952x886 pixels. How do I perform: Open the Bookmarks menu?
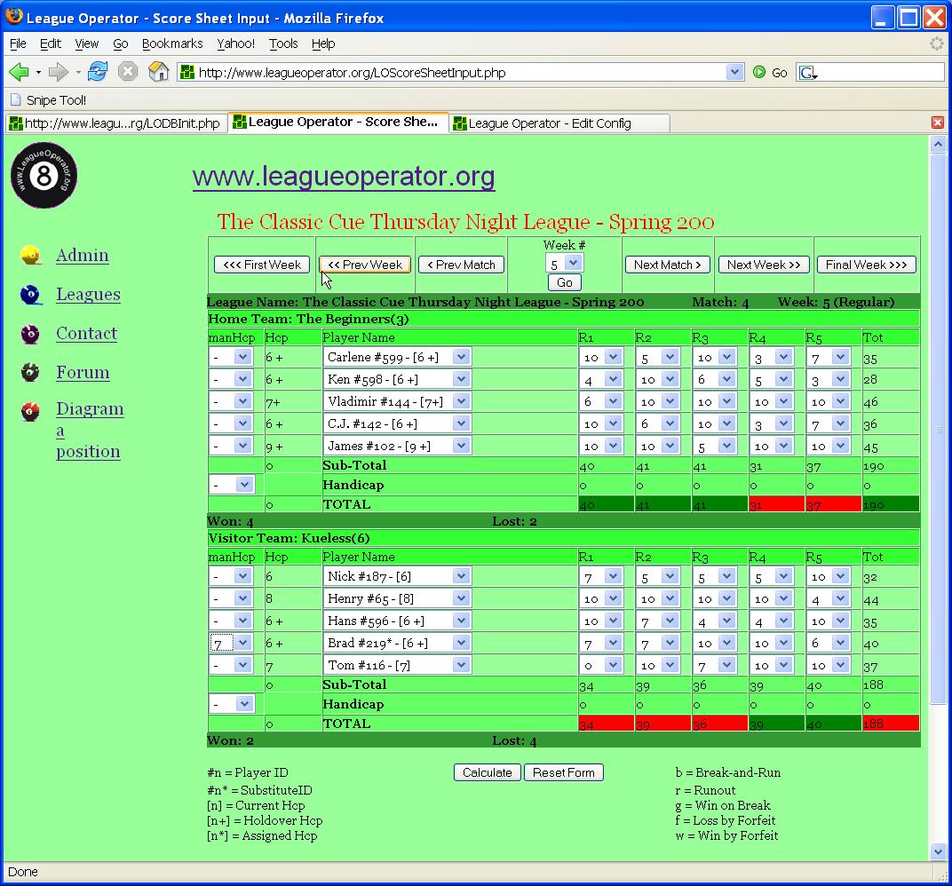click(172, 44)
